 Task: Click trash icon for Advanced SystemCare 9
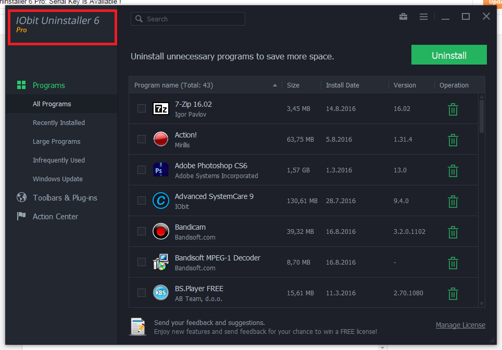click(x=453, y=202)
